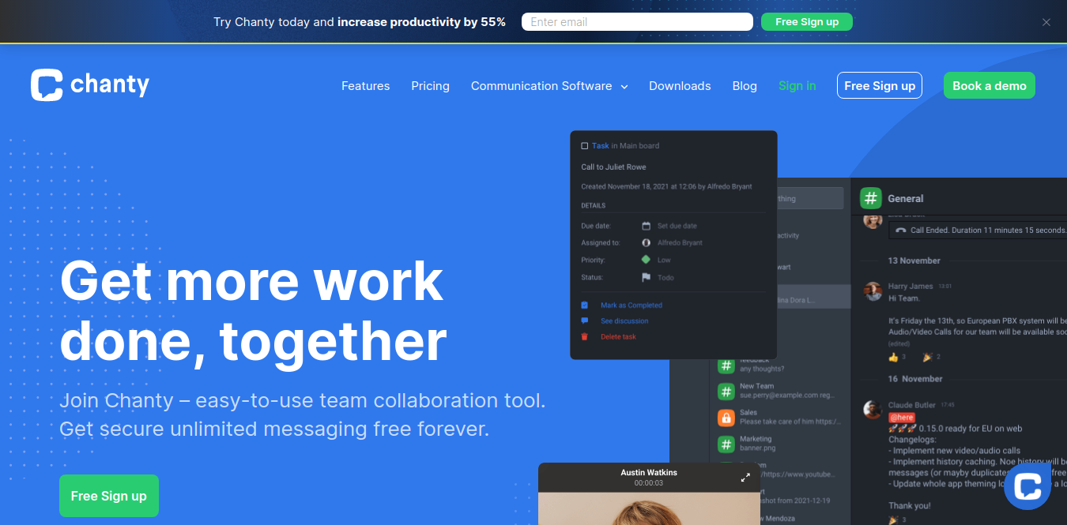The height and width of the screenshot is (525, 1067).
Task: Select the Sales conversation row text
Action: pyautogui.click(x=790, y=417)
